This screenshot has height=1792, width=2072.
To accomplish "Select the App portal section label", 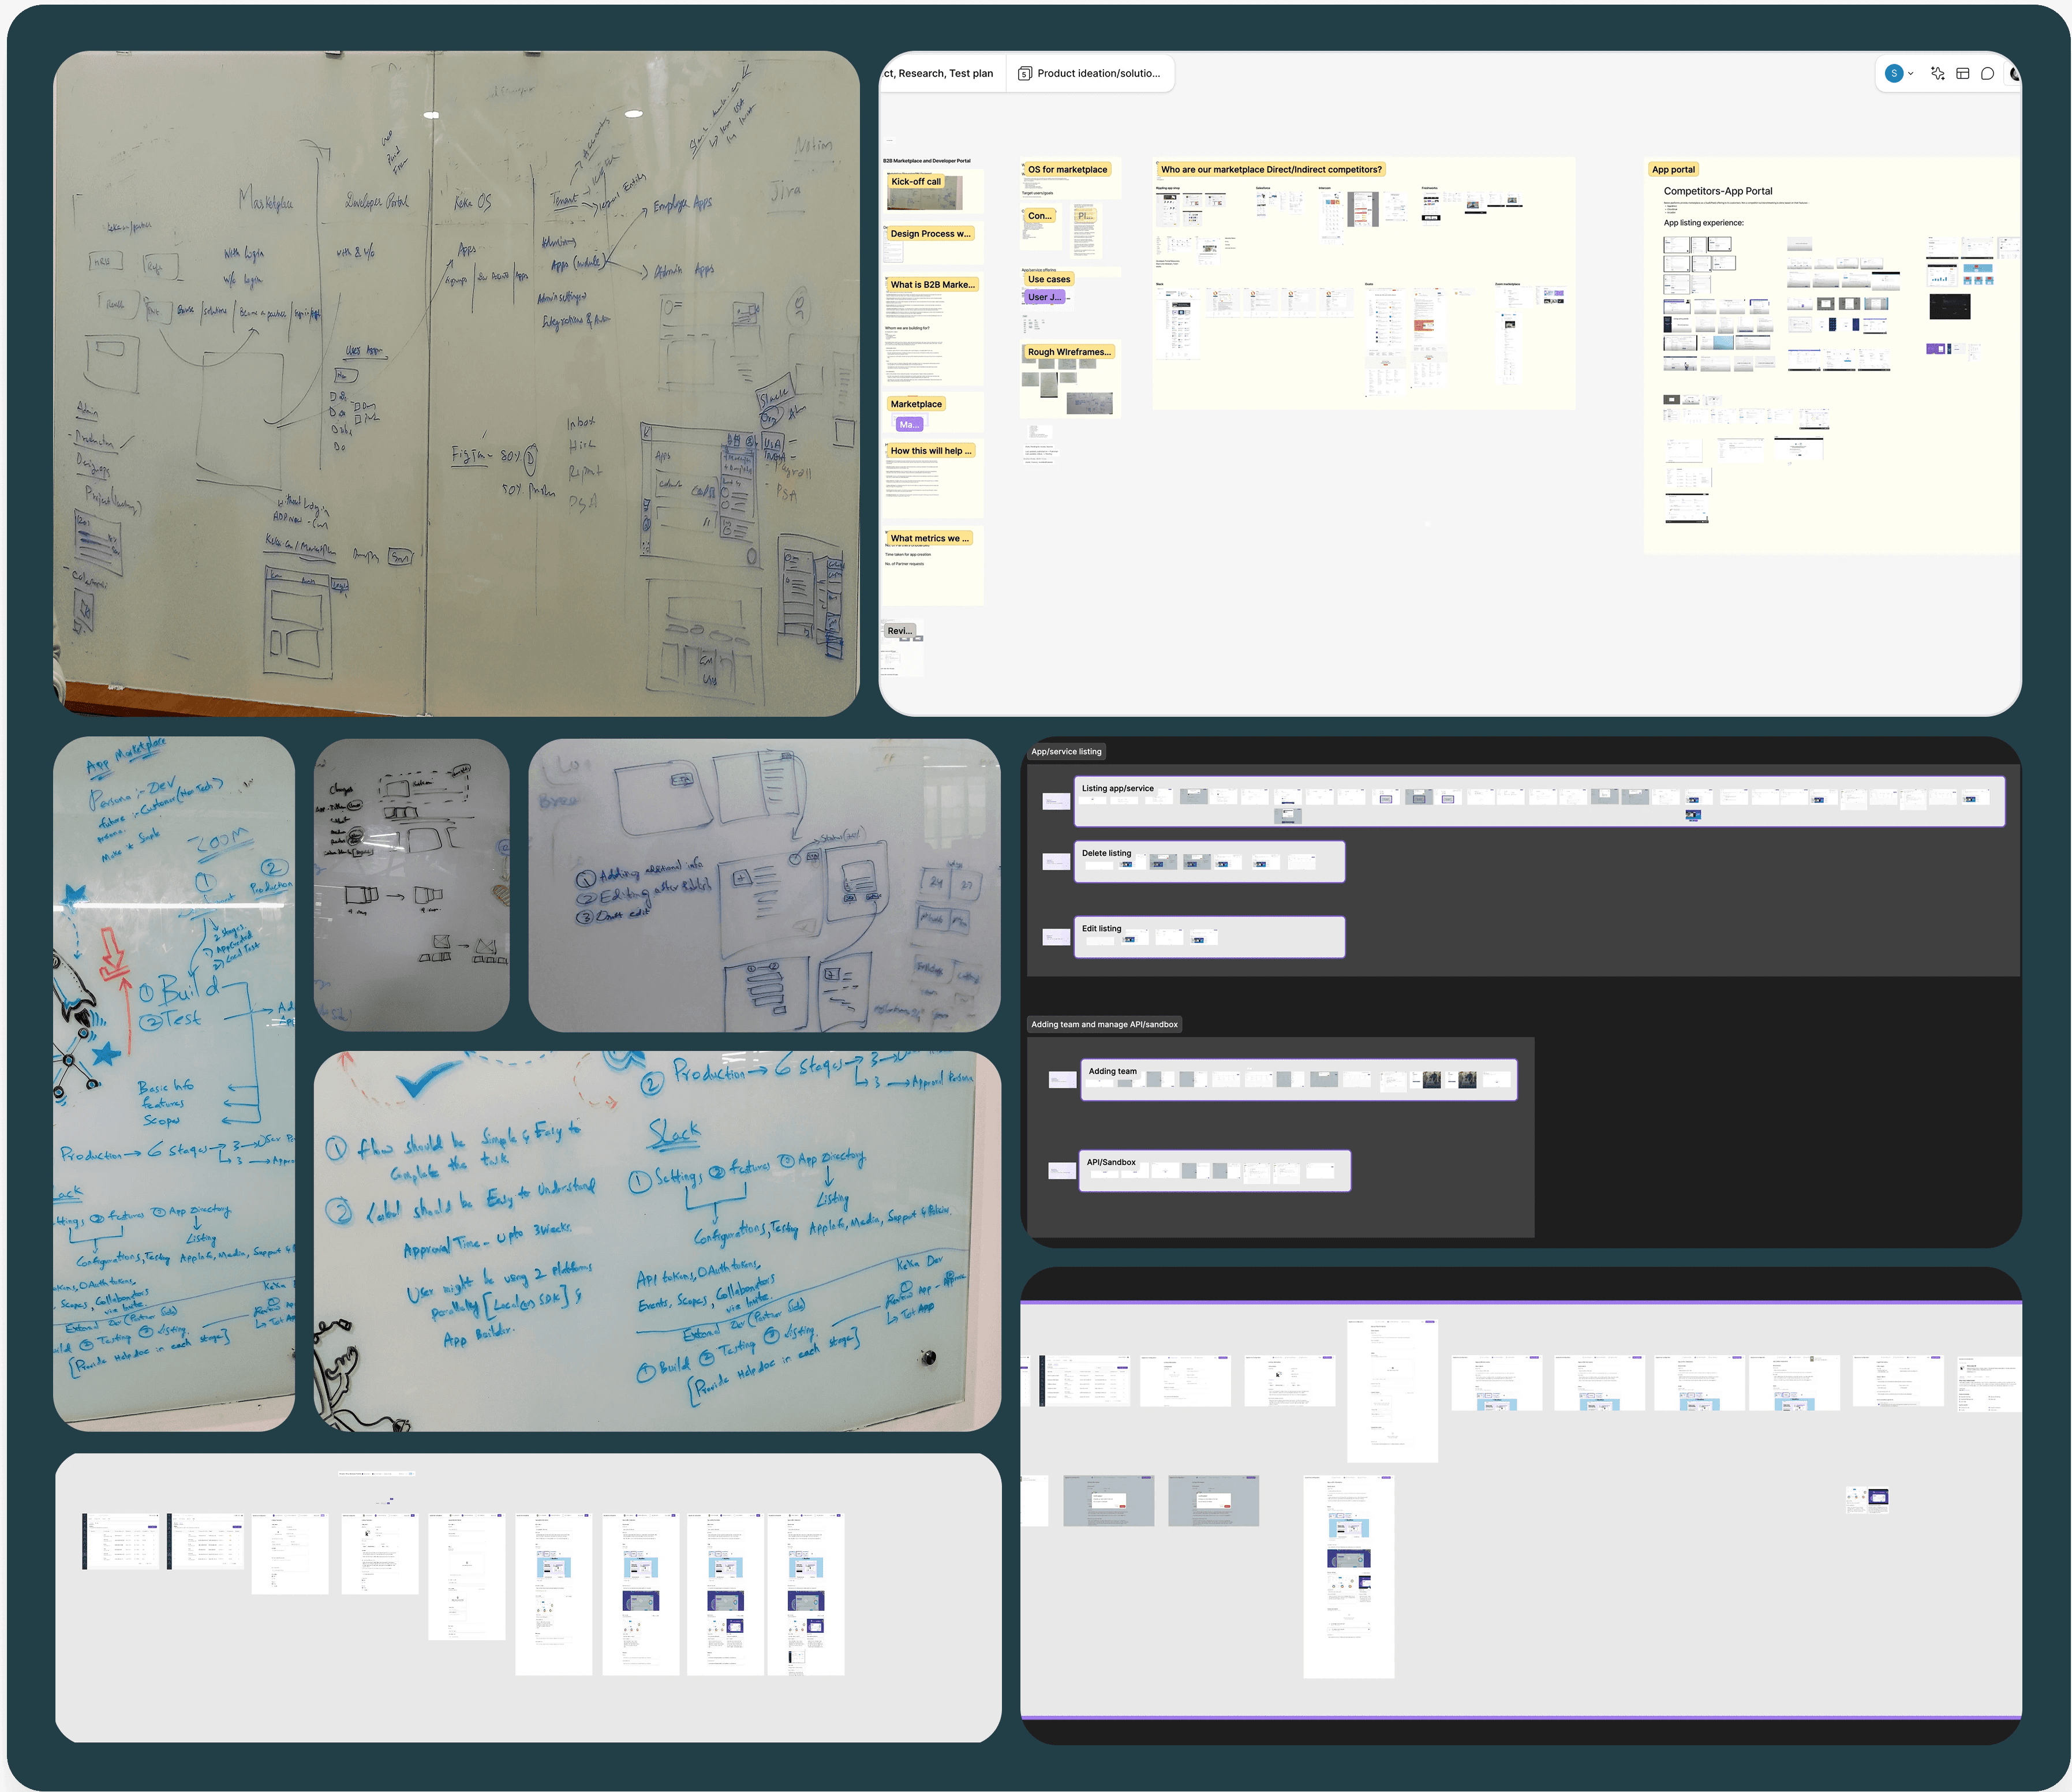I will coord(1673,170).
